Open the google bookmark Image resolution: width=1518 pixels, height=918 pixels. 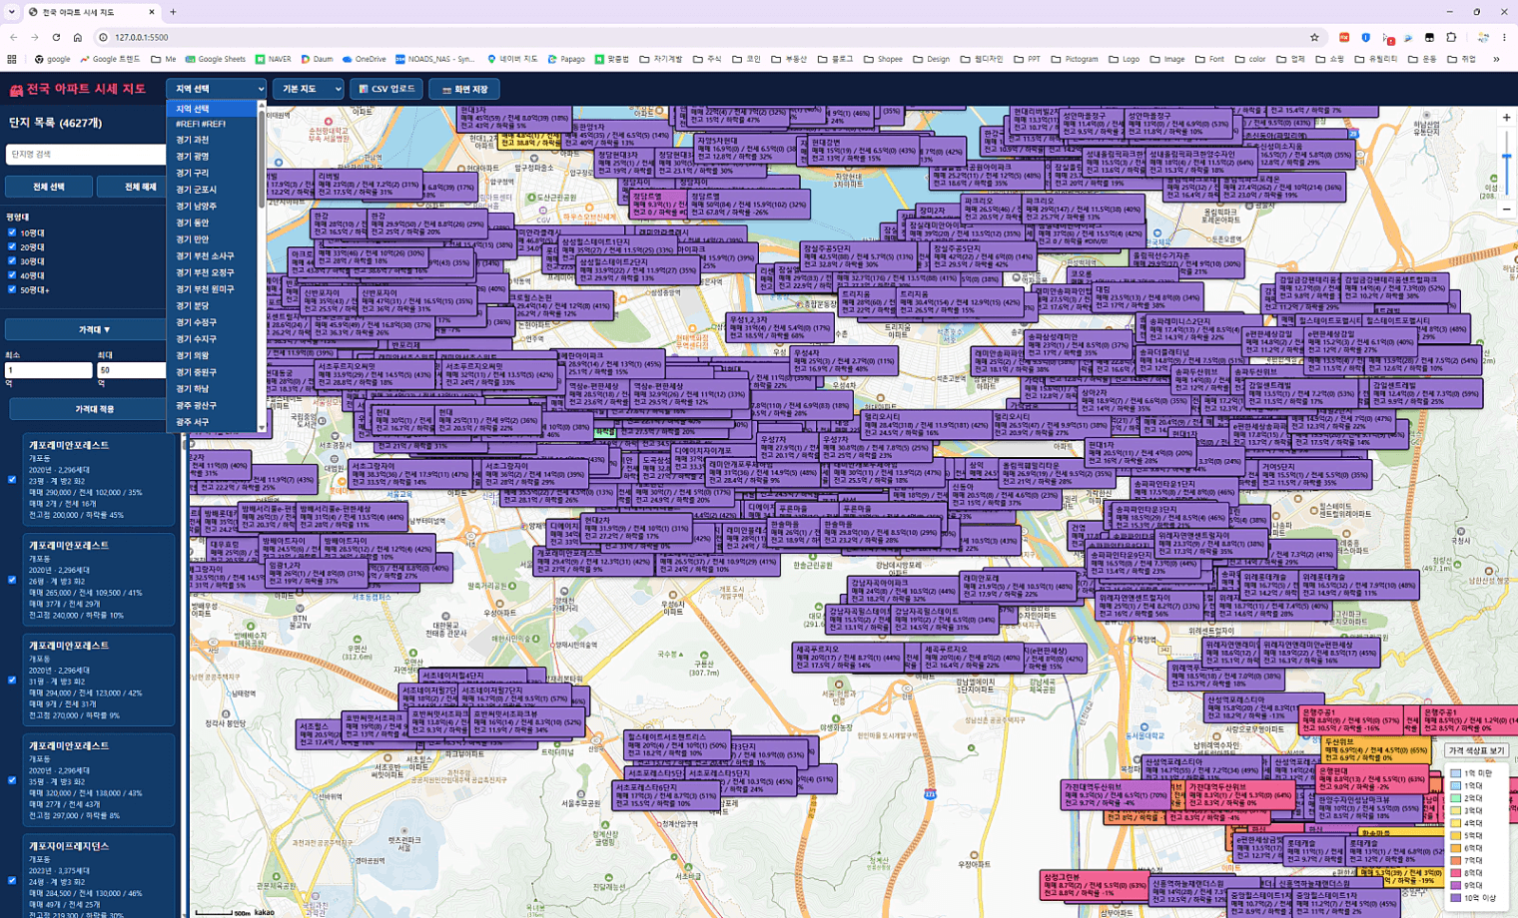pos(52,59)
